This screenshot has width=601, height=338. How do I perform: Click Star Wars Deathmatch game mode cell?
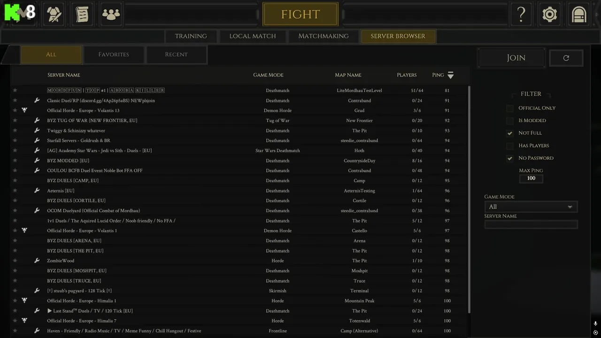(x=277, y=151)
